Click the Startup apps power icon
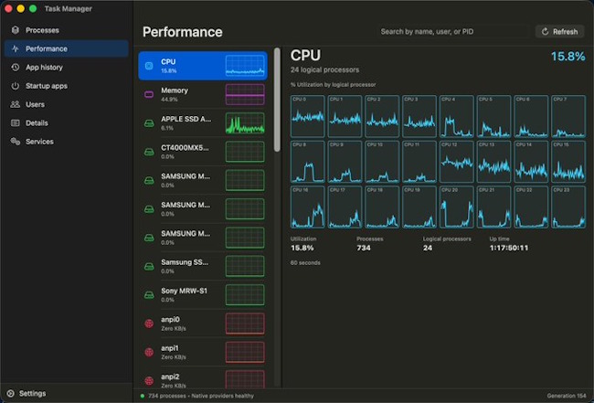Screen dimensions: 594x403 16,86
